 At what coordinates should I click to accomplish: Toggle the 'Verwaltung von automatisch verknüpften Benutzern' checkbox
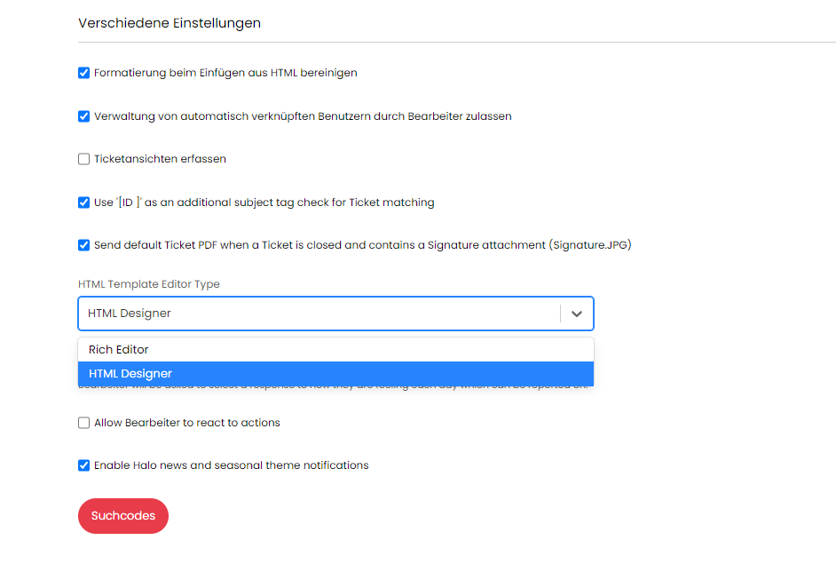[84, 116]
